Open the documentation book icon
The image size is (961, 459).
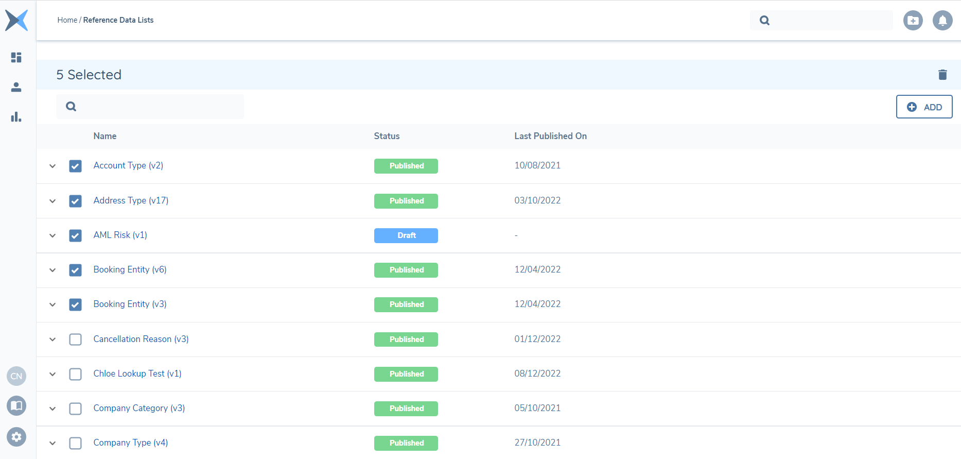click(x=16, y=406)
